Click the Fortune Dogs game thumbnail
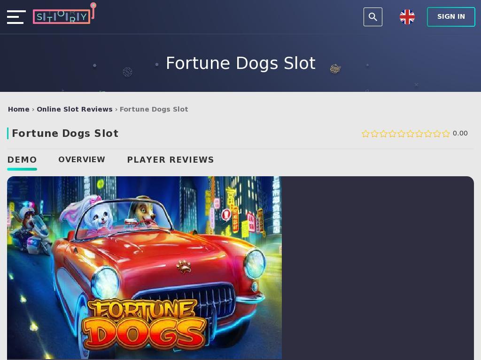Viewport: 481px width, 360px height. click(145, 268)
